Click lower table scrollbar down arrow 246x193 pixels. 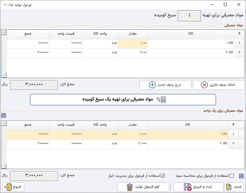(x=4, y=166)
